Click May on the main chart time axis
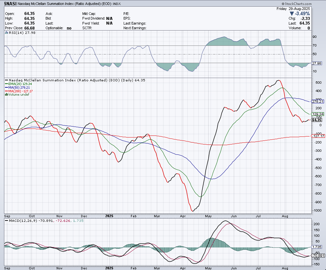326x270 pixels. coord(208,216)
